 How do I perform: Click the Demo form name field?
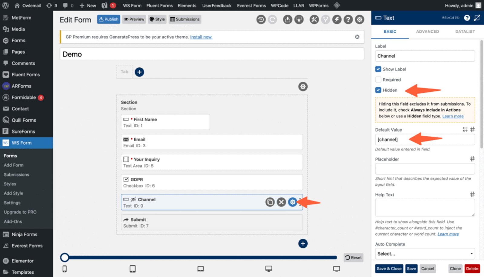pyautogui.click(x=212, y=54)
